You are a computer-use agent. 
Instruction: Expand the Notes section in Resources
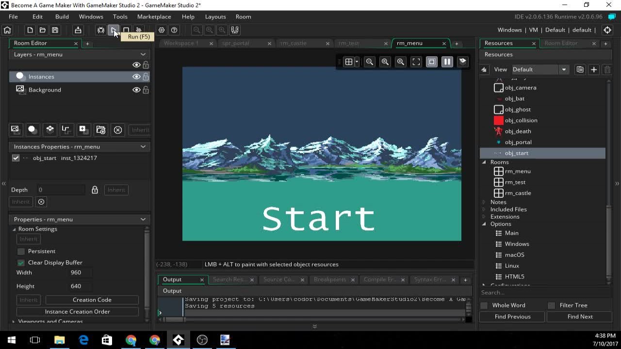pos(483,202)
